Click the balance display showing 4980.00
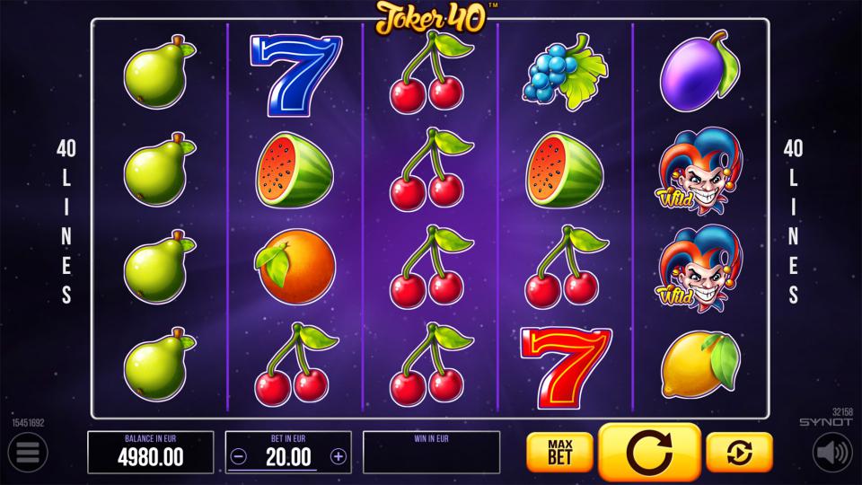 pyautogui.click(x=151, y=453)
